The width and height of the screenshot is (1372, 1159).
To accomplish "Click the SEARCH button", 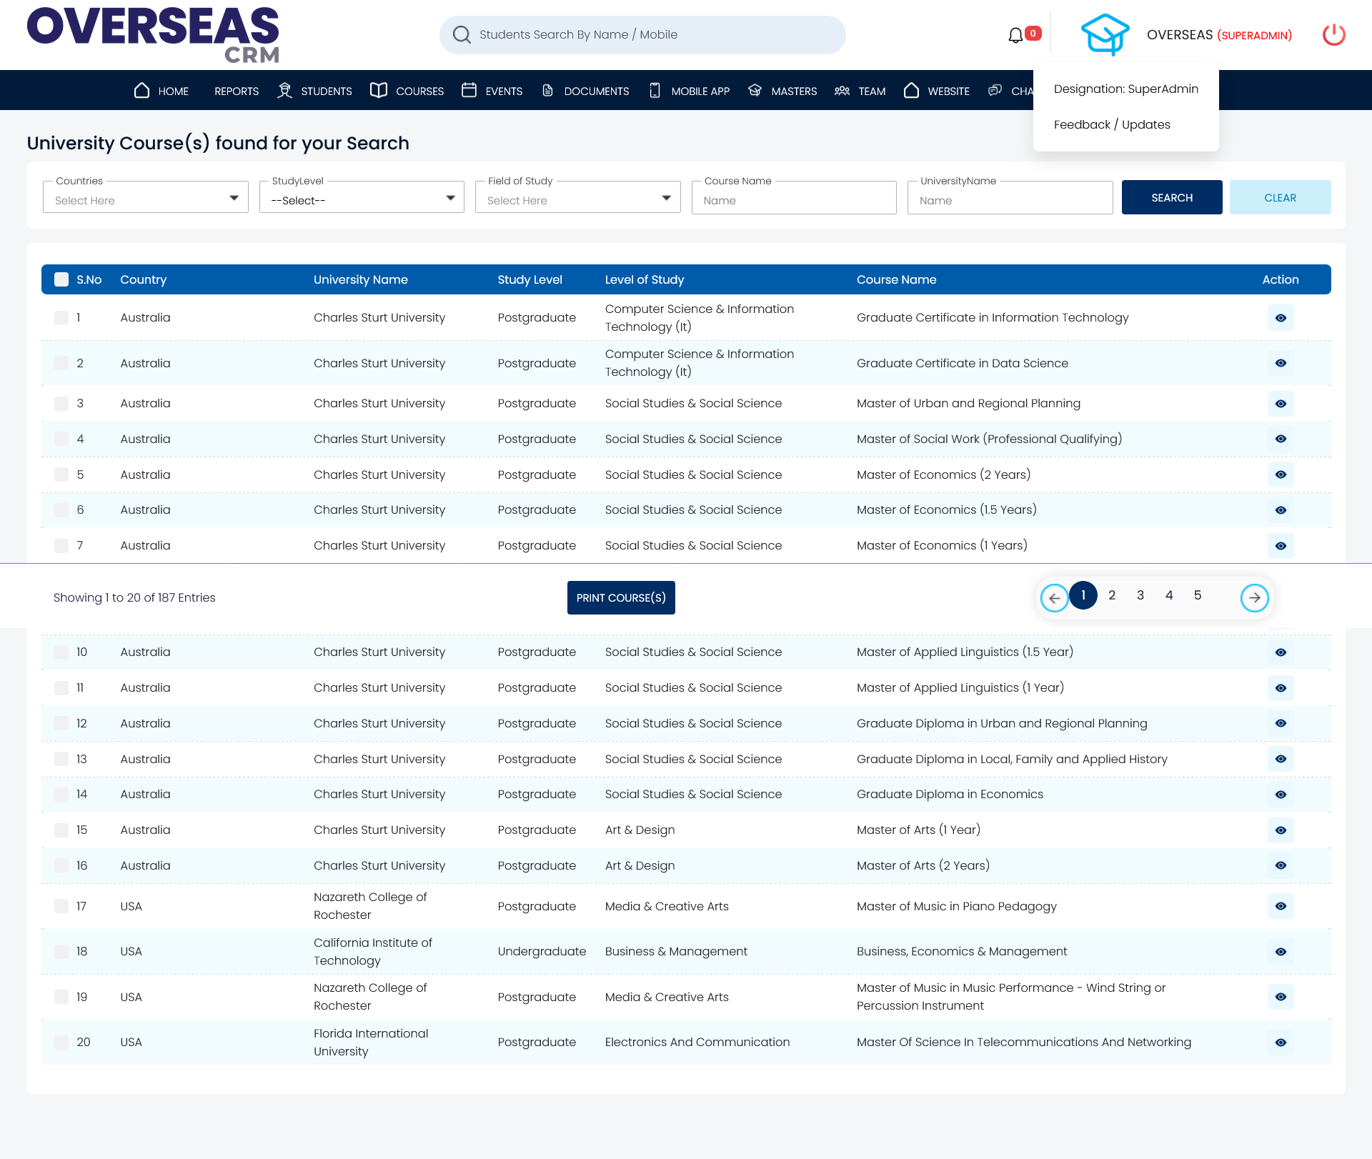I will pos(1171,197).
